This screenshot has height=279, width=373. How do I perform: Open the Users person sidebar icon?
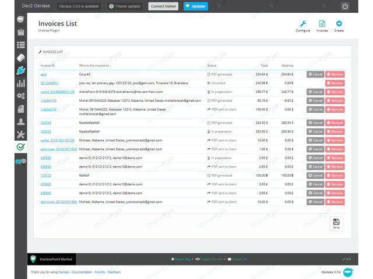point(21,121)
